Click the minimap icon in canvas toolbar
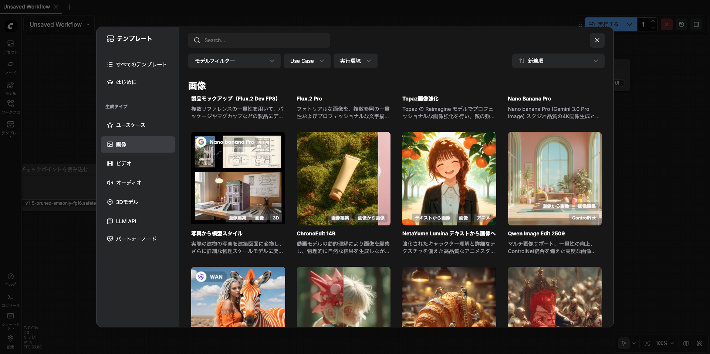The width and height of the screenshot is (710, 354). [686, 343]
